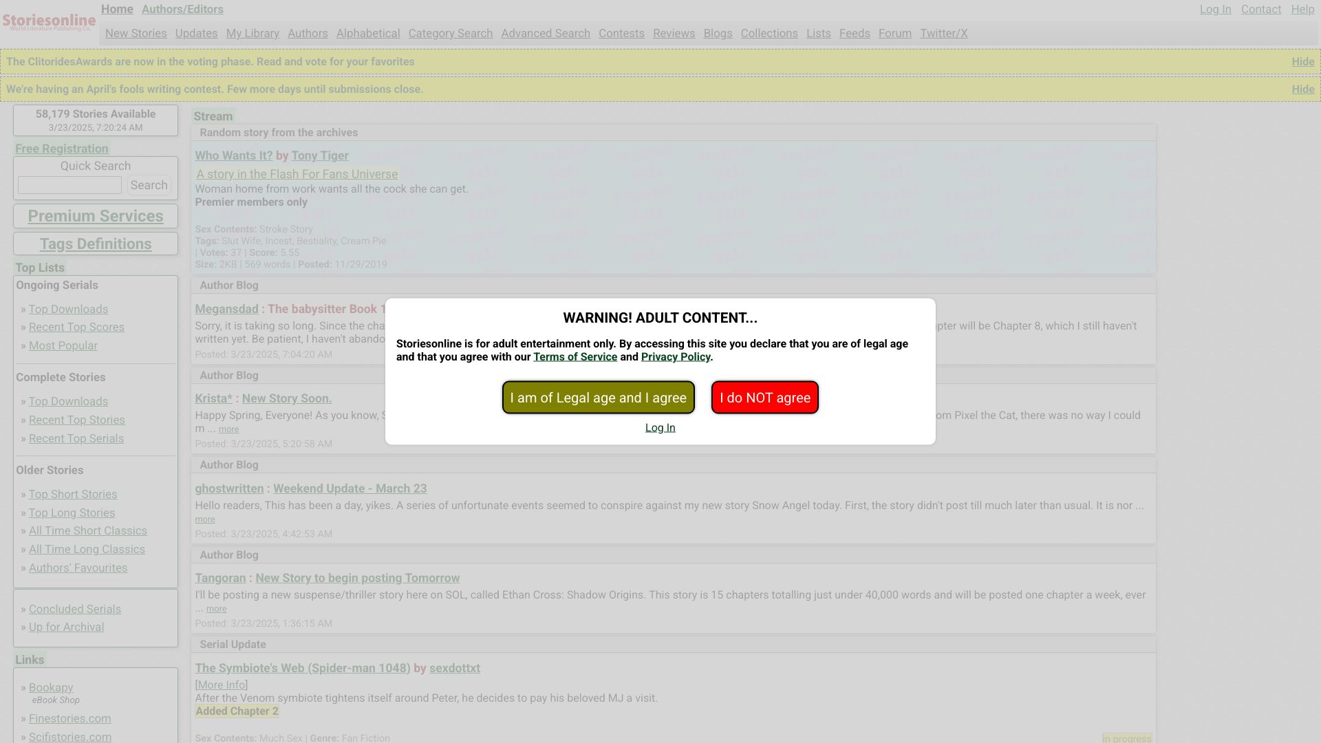Screen dimensions: 1321x743
Task: Expand More Info for The Symbiote's Web
Action: point(221,685)
